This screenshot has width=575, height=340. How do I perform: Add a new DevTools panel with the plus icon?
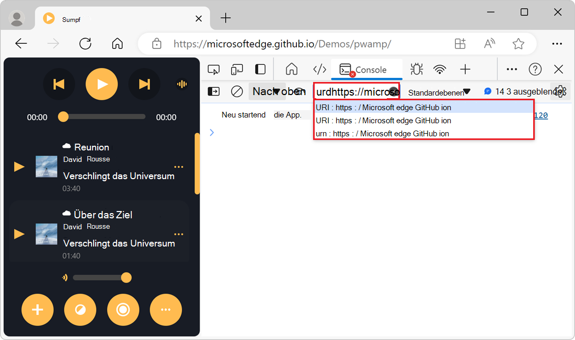(465, 68)
